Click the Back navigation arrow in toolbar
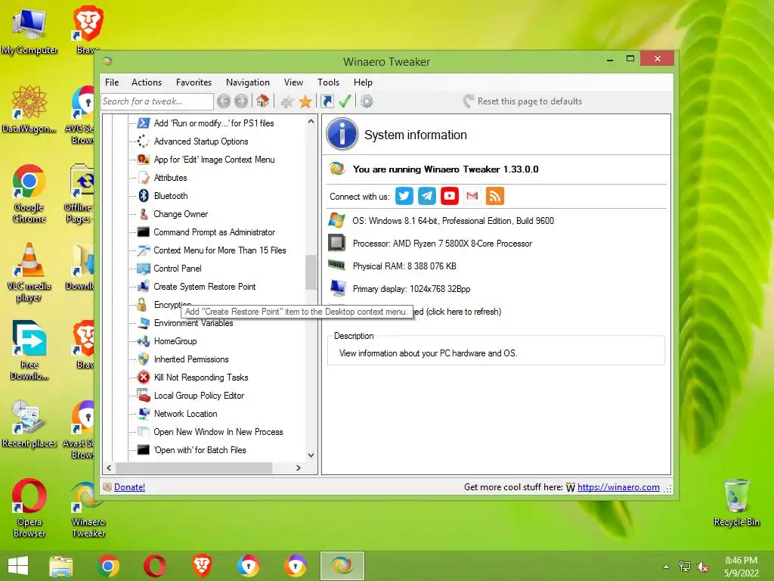Viewport: 774px width, 581px height. [224, 101]
